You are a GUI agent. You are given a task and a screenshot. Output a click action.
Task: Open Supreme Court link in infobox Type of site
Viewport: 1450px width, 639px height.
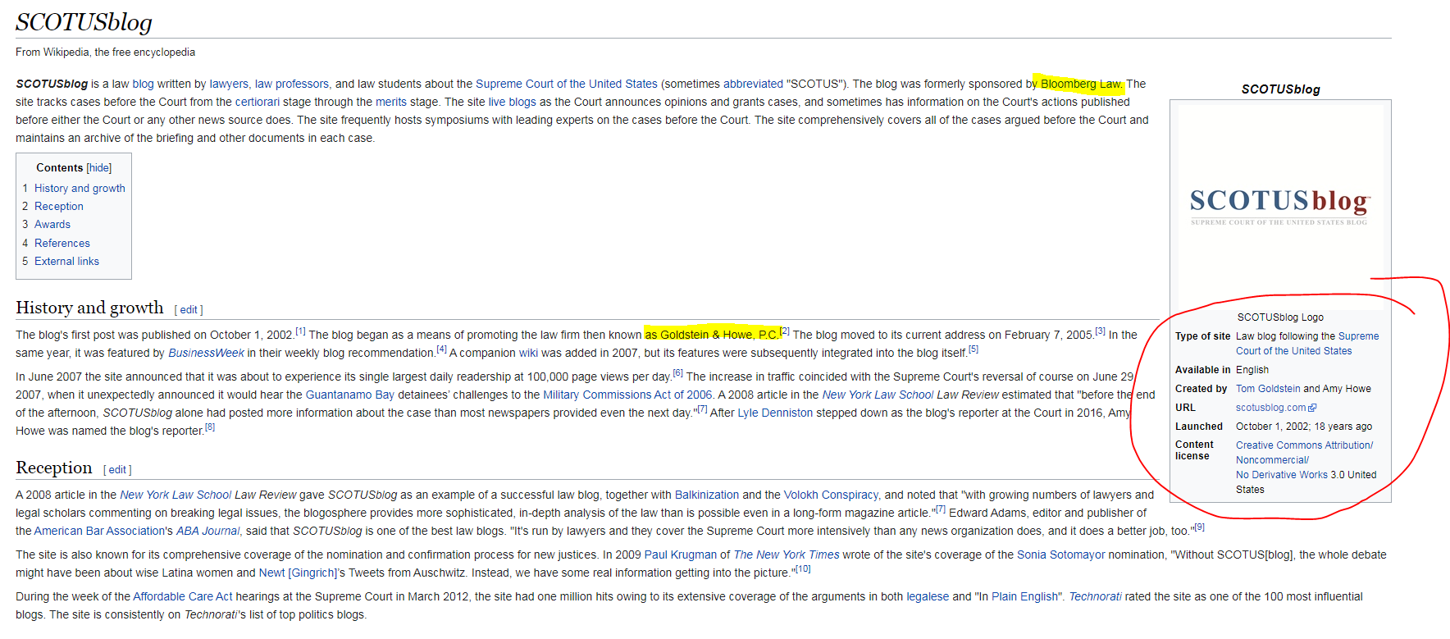coord(1307,344)
